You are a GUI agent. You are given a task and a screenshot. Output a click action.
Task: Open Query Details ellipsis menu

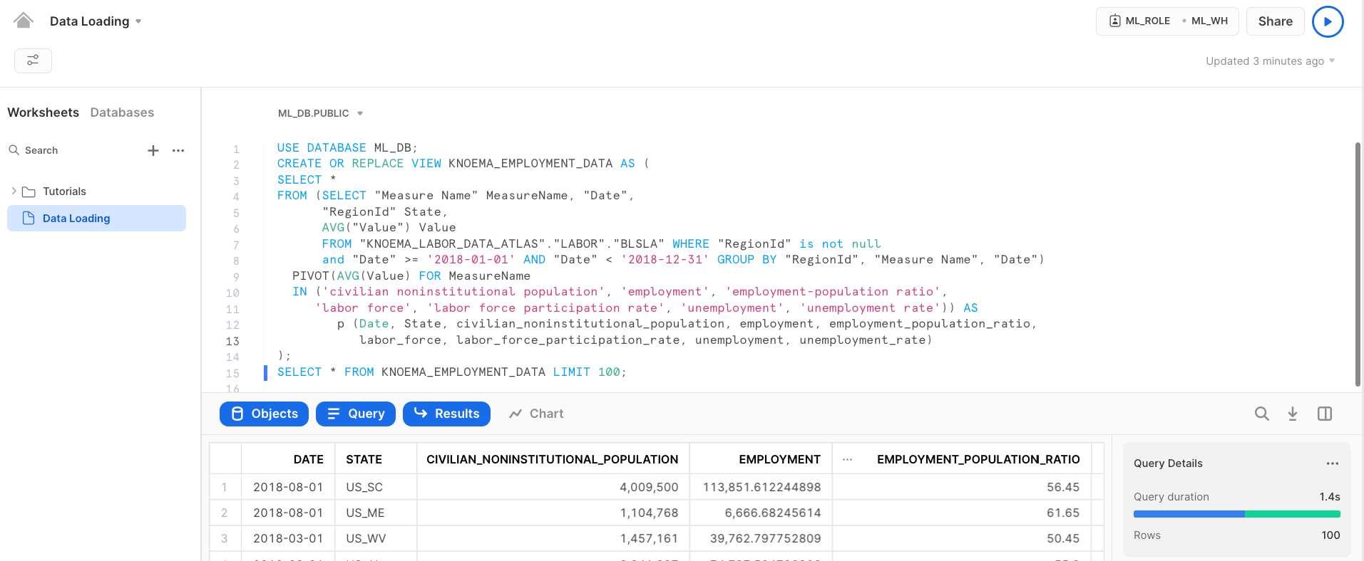(1332, 463)
